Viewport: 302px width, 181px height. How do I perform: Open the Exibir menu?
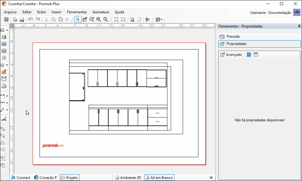42,12
